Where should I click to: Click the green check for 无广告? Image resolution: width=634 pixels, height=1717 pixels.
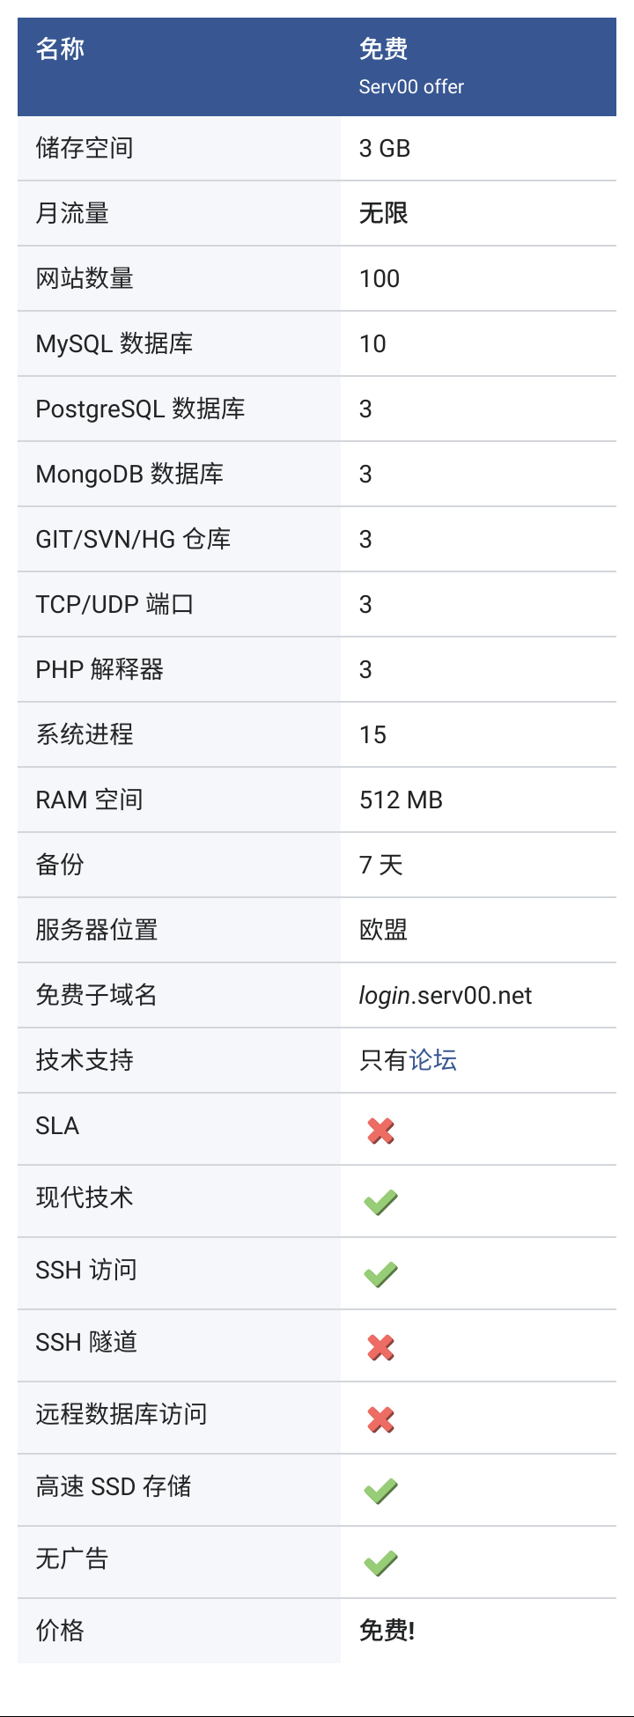[x=380, y=1564]
